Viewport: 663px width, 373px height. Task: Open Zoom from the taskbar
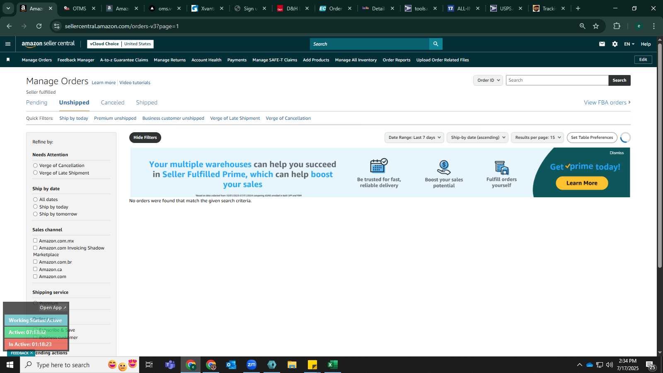[252, 365]
